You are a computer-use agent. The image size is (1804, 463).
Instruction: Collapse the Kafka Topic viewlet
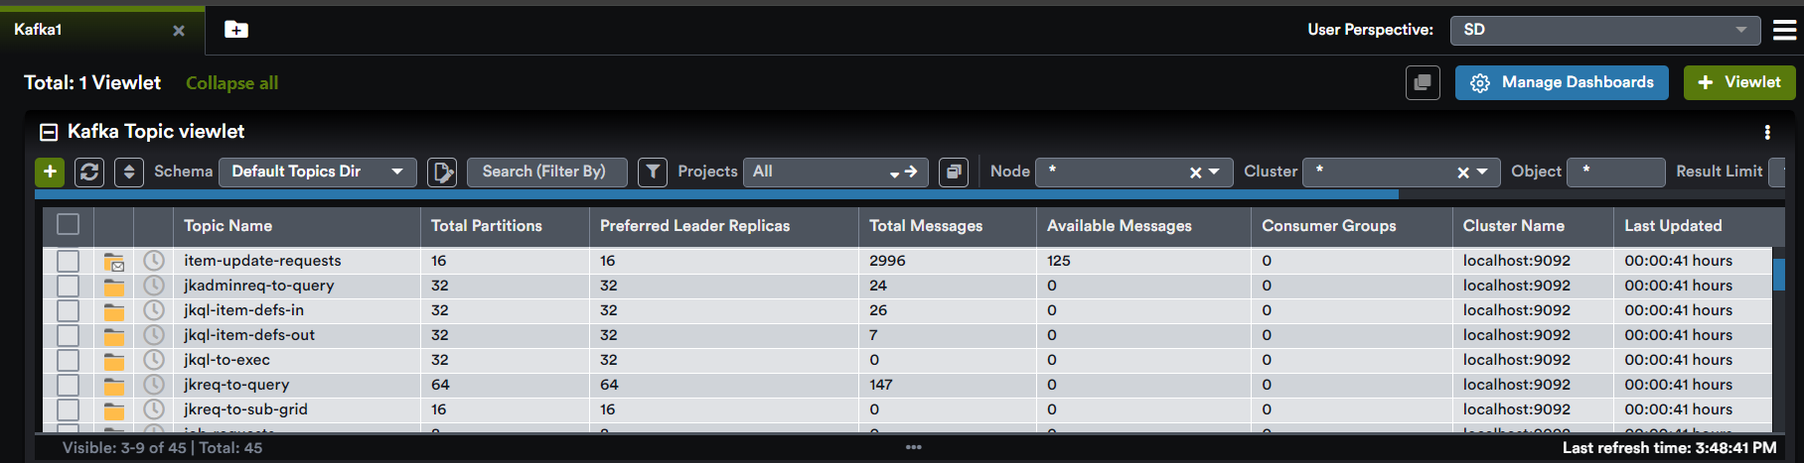pos(48,132)
